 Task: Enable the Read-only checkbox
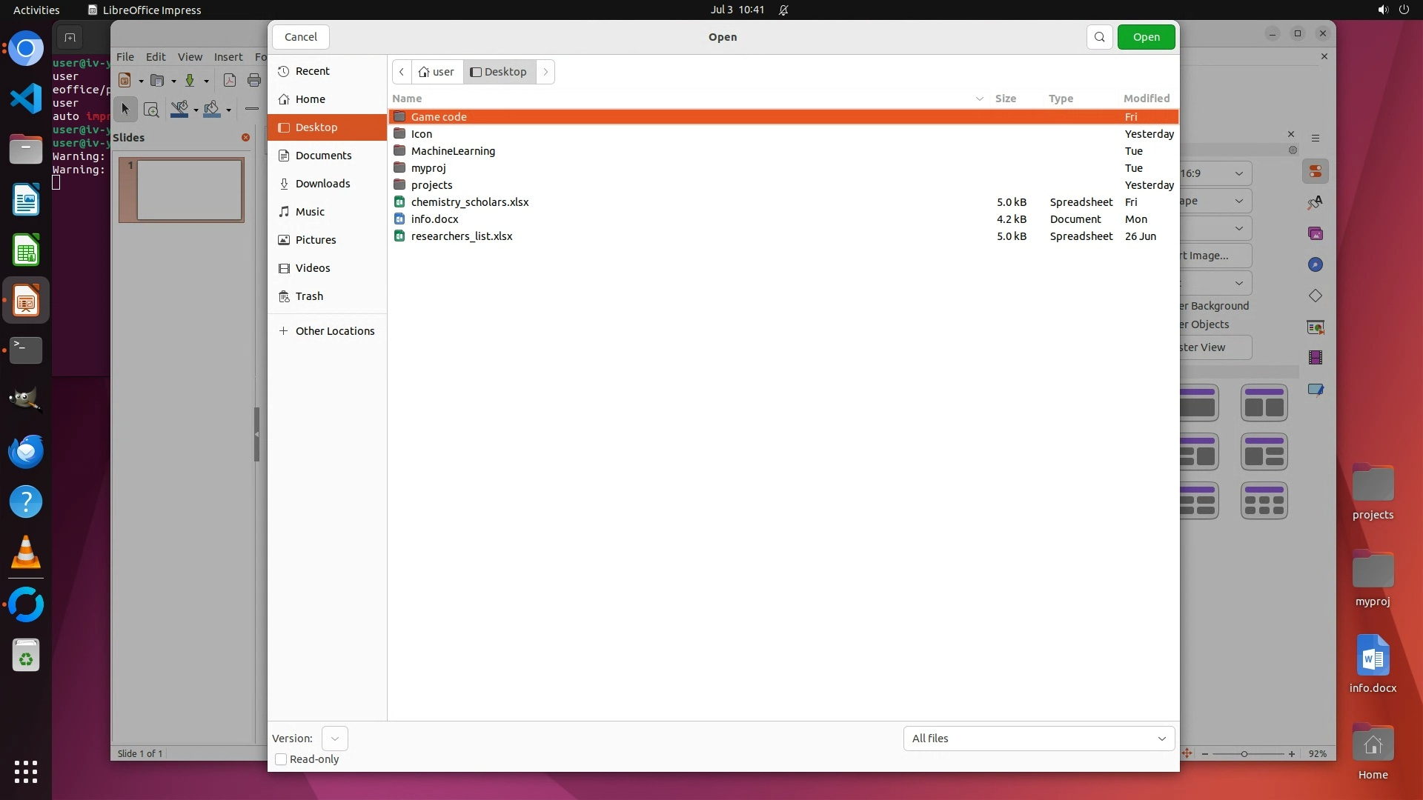281,759
